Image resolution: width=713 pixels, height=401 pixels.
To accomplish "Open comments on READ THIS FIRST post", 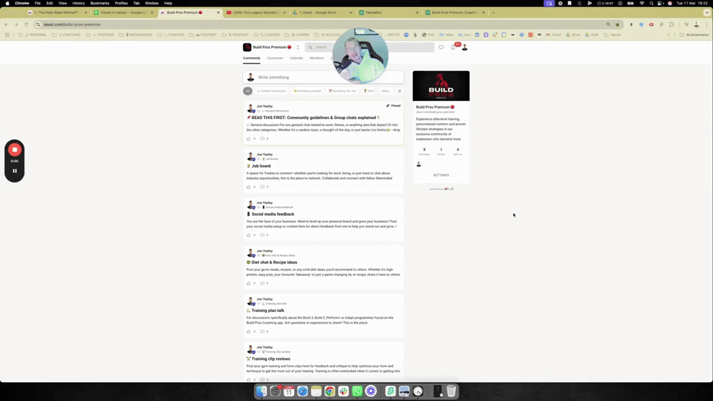I will pos(263,139).
